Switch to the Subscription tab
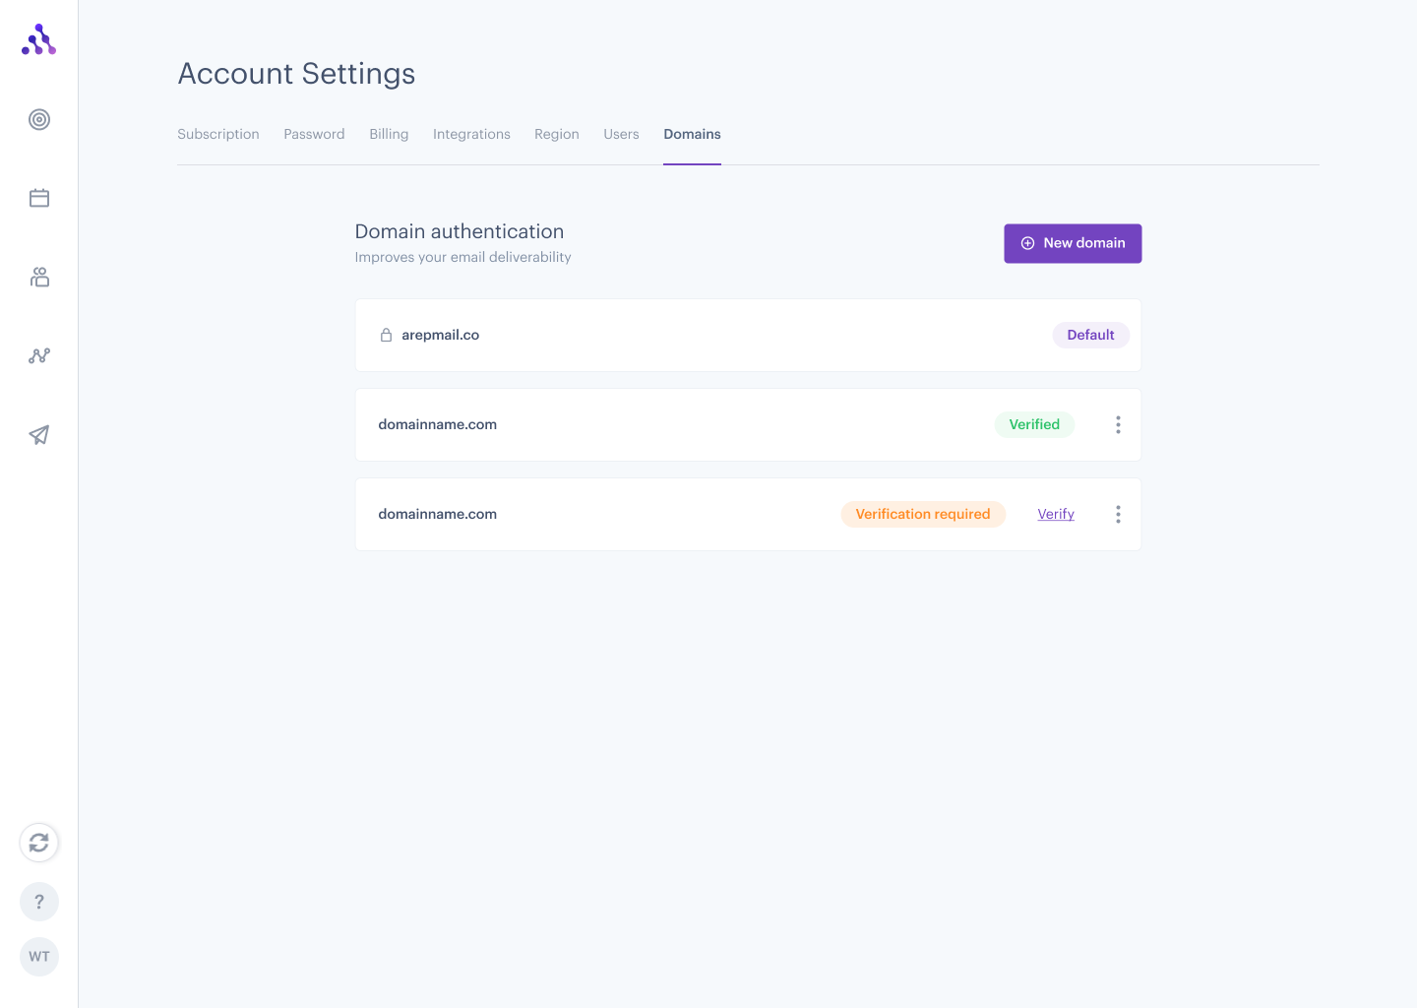Screen dimensions: 1417x1008 (217, 134)
